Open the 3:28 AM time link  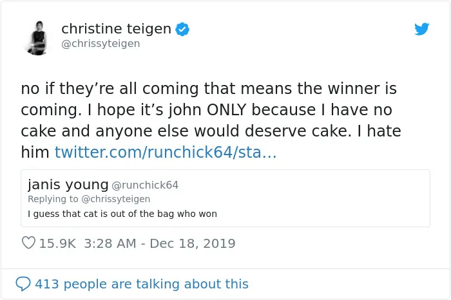pos(110,243)
